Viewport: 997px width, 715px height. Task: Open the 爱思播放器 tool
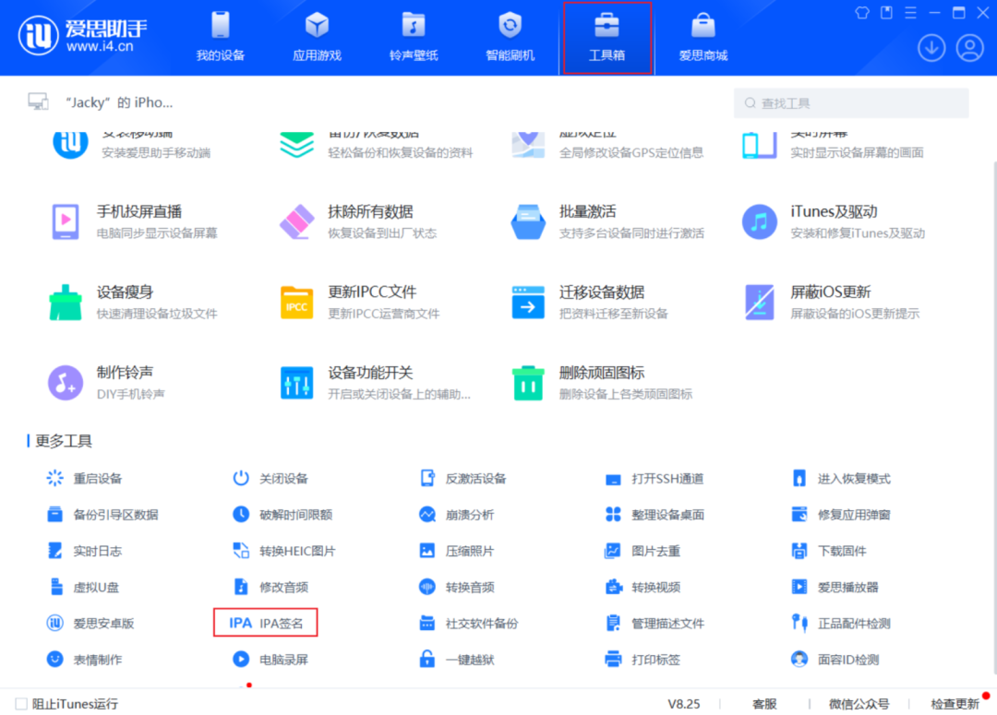click(x=835, y=587)
